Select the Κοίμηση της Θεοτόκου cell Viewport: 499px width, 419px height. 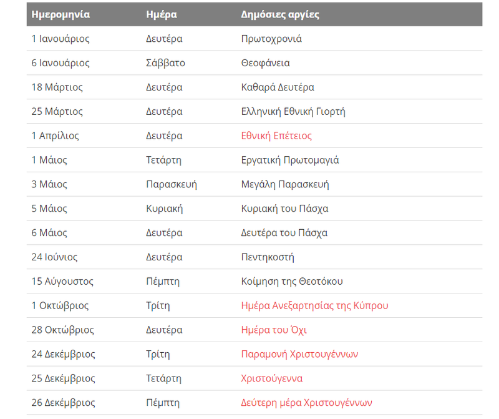click(x=292, y=282)
